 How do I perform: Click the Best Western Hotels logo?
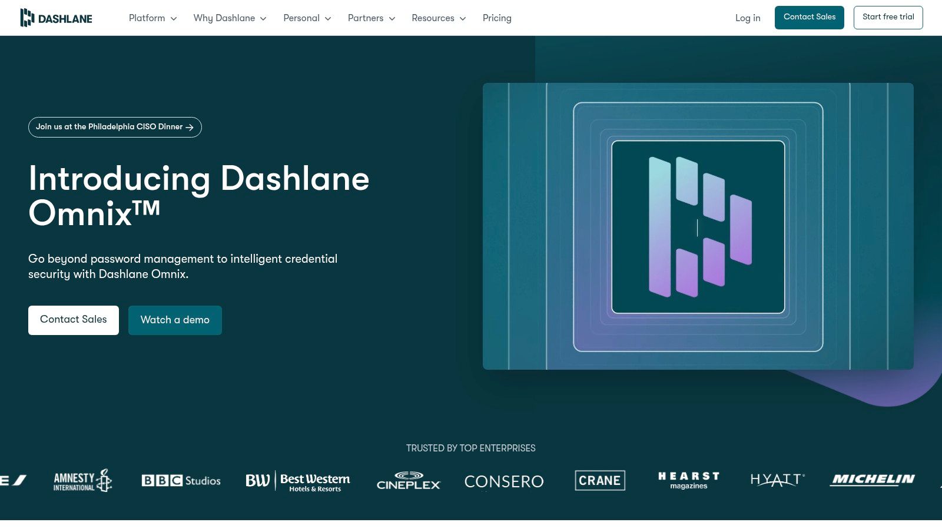(x=298, y=481)
